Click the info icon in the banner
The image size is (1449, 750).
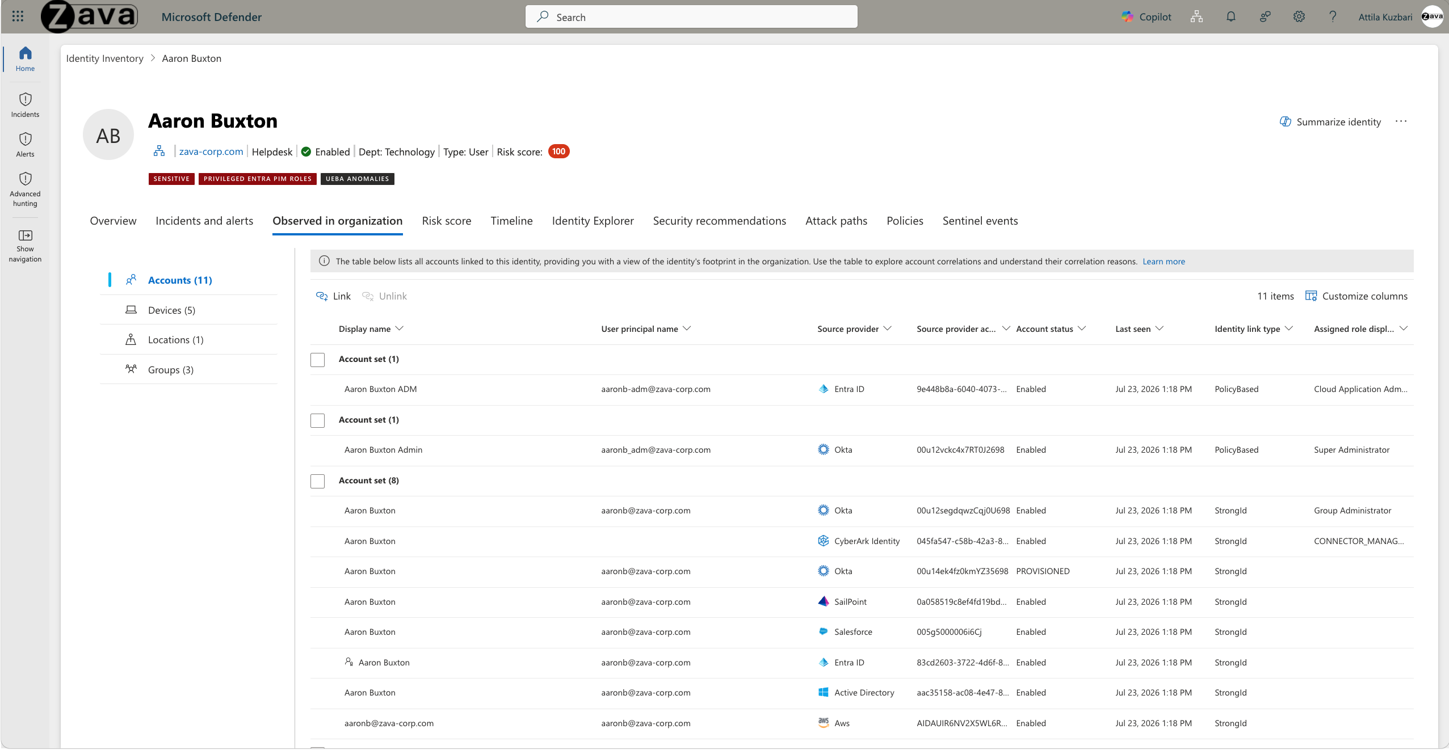324,261
